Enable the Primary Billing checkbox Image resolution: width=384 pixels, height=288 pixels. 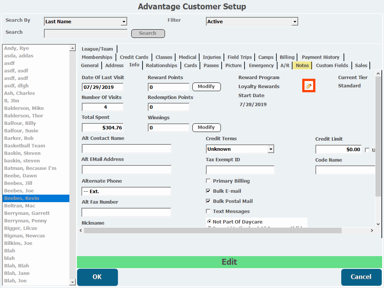tap(208, 181)
